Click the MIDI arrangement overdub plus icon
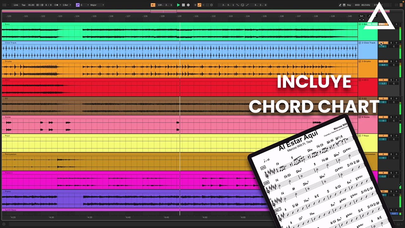 tap(195, 5)
